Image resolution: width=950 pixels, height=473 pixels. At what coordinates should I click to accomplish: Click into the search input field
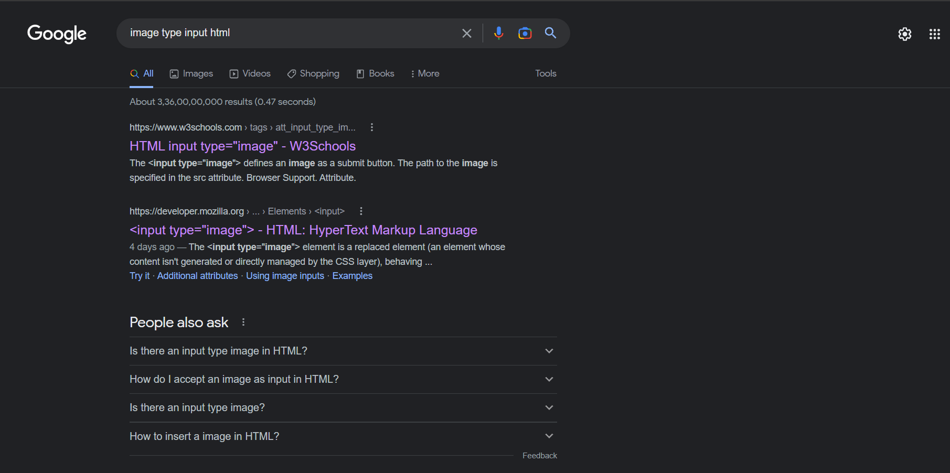289,33
